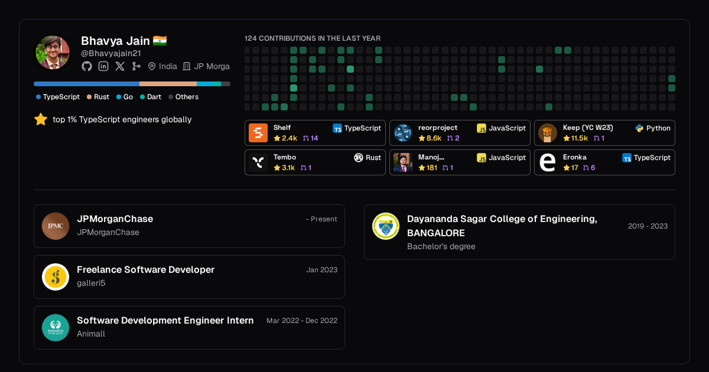
Task: Click the Keep (YC W23) repository logo
Action: pyautogui.click(x=548, y=133)
